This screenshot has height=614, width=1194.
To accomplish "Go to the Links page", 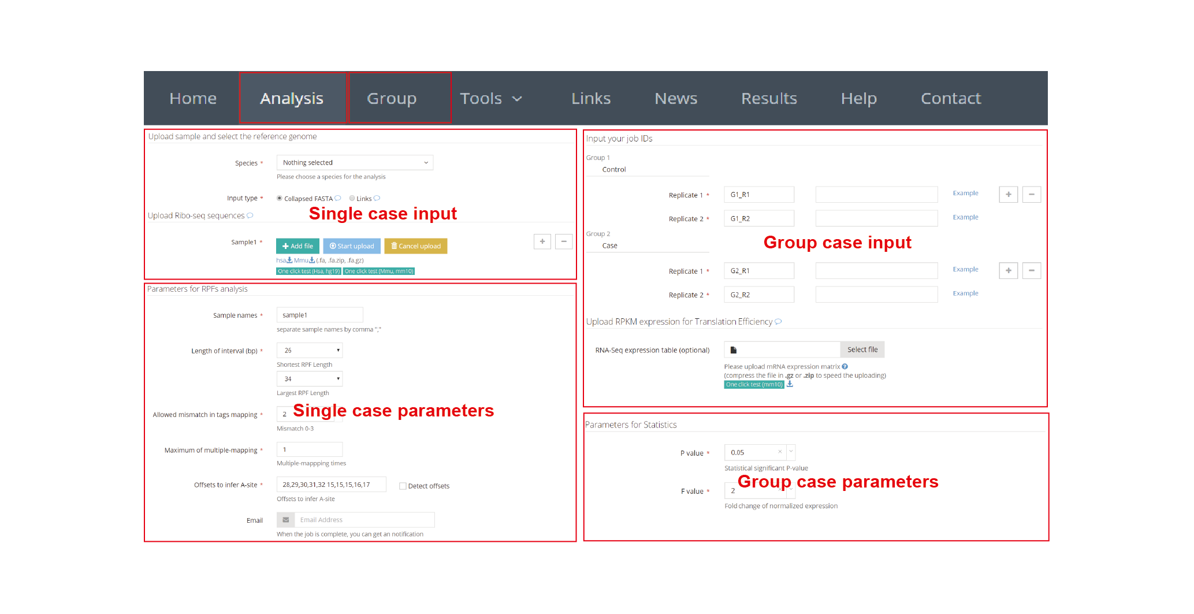I will click(x=591, y=98).
